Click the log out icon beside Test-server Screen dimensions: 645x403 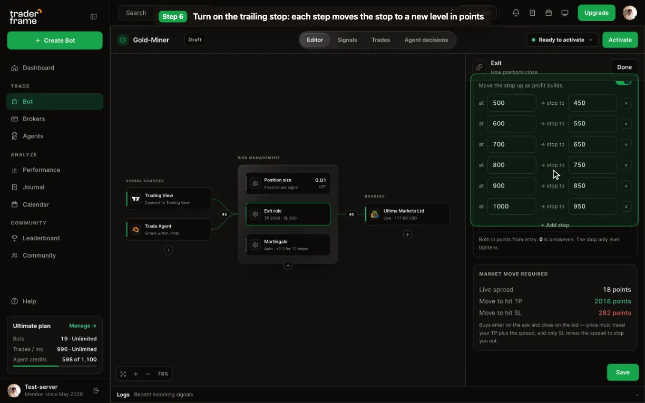96,390
